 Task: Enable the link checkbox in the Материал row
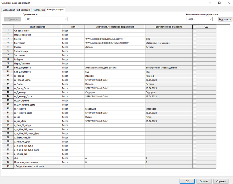195,43
